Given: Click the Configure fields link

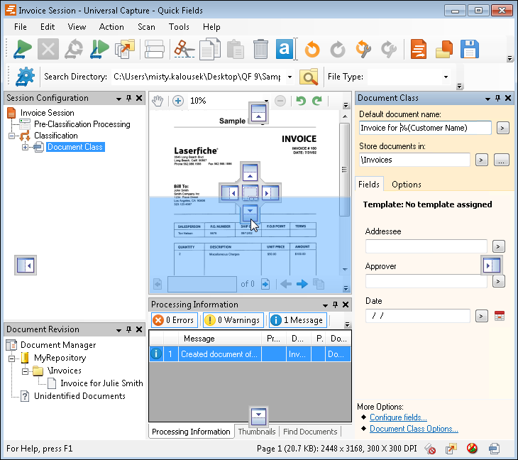Looking at the screenshot, I should [398, 417].
